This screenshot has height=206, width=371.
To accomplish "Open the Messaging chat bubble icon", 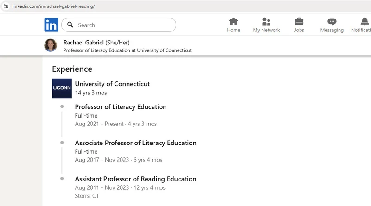I will pos(332,22).
